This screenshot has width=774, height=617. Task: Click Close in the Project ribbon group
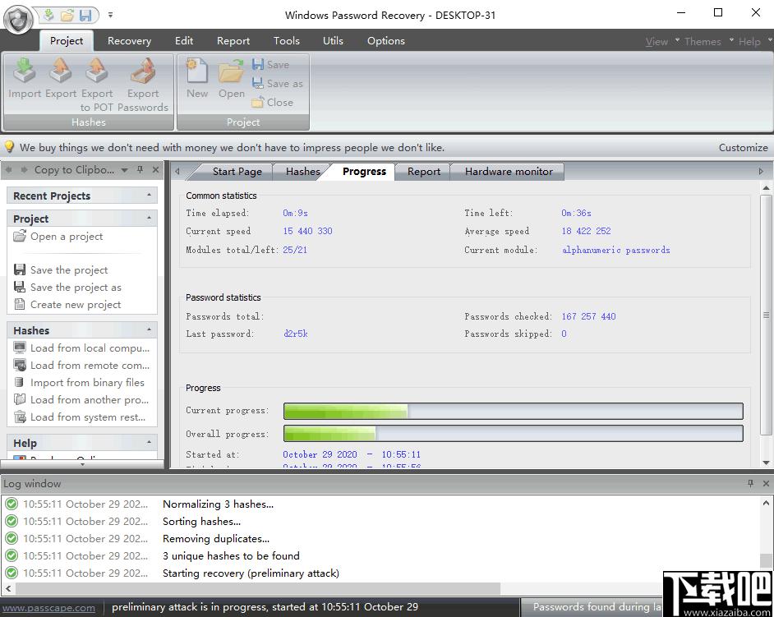(273, 102)
